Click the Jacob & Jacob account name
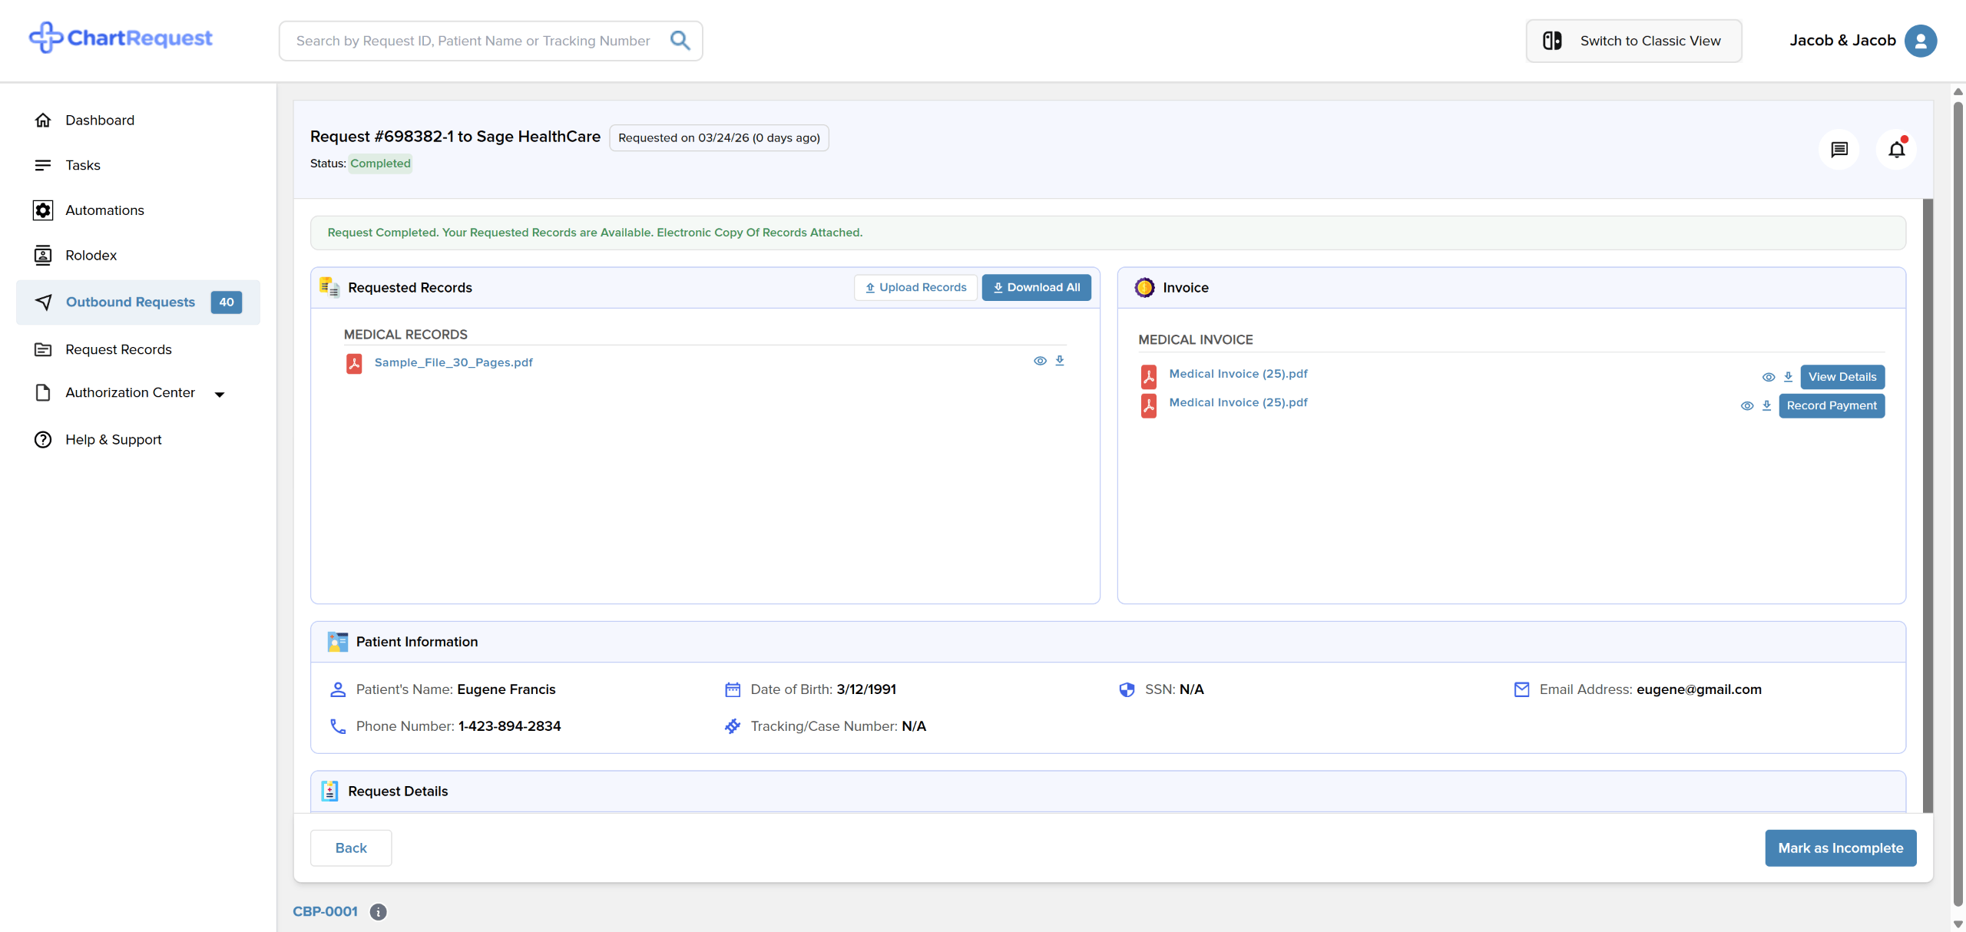Image resolution: width=1966 pixels, height=932 pixels. [x=1842, y=41]
